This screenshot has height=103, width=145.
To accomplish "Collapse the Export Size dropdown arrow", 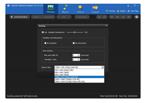I will (x=103, y=67).
